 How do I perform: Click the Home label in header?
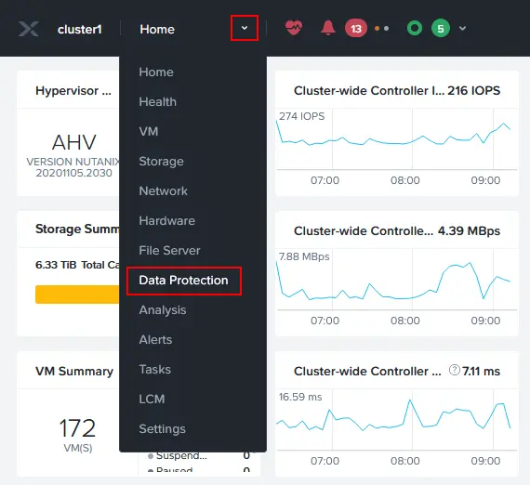157,30
